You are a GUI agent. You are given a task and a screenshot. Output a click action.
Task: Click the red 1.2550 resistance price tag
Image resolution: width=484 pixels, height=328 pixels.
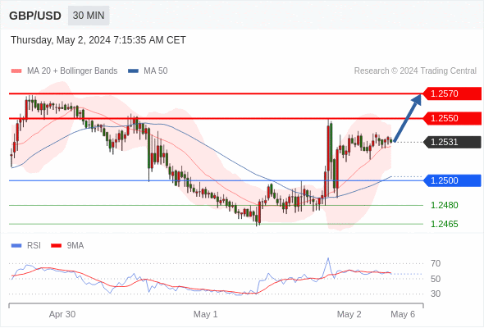(x=451, y=118)
